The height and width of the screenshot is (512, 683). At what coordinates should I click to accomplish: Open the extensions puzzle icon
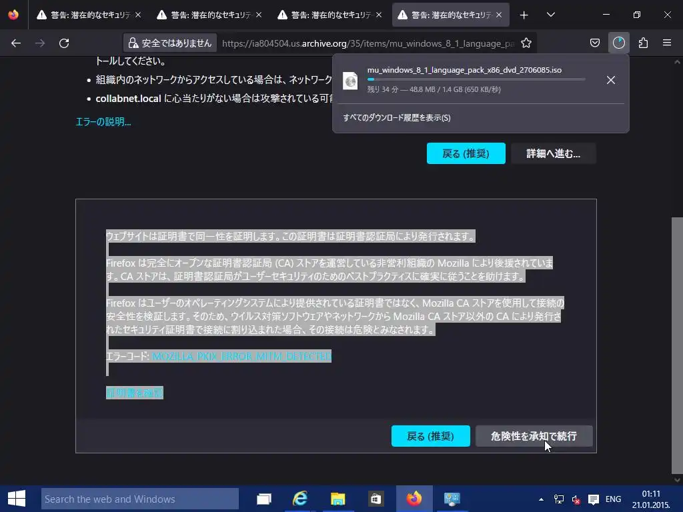tap(644, 43)
